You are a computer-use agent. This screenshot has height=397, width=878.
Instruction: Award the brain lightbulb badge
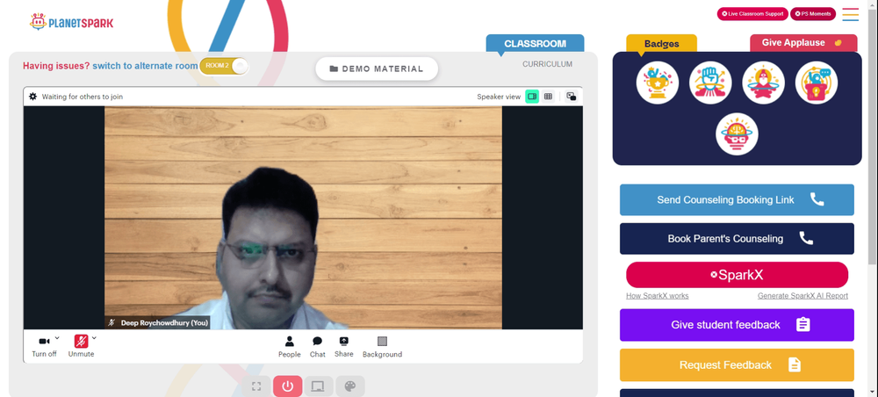click(x=737, y=134)
